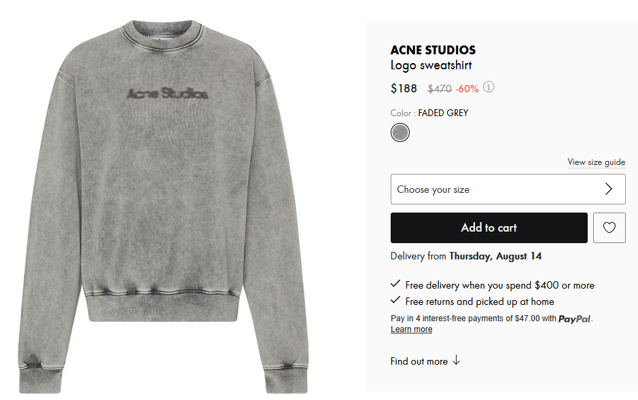Select the Faded Grey color swatch
Image resolution: width=638 pixels, height=400 pixels.
tap(400, 132)
